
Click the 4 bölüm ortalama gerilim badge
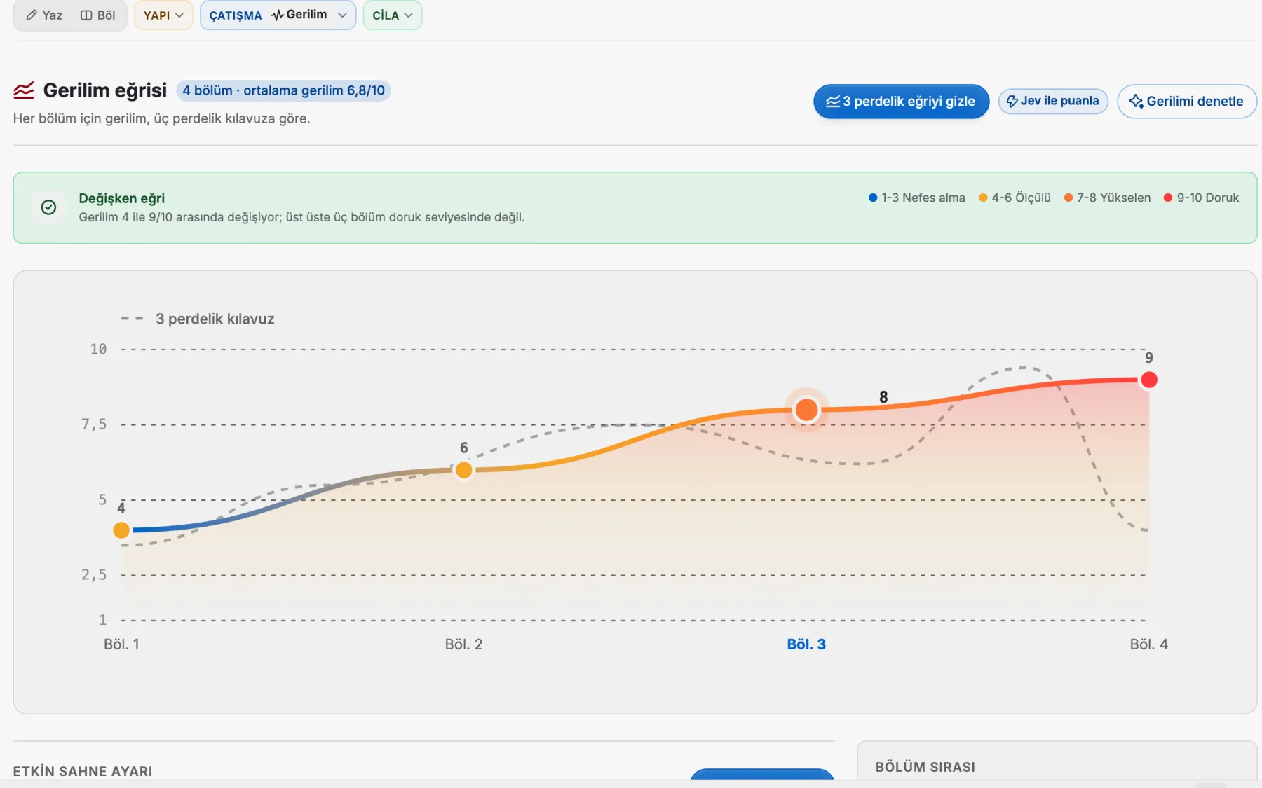coord(283,90)
